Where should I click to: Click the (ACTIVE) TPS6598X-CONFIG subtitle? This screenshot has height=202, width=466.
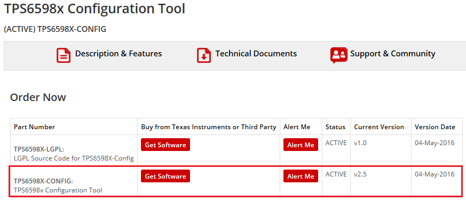[55, 29]
